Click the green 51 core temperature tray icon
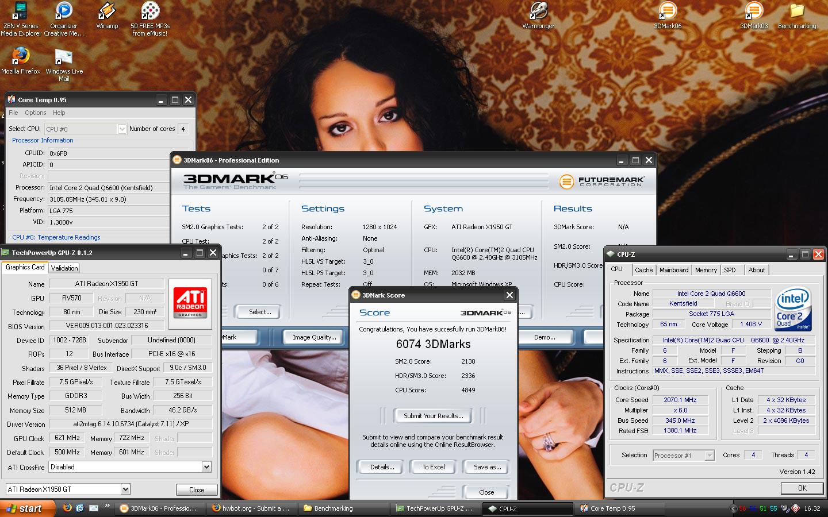Screen dimensions: 828x517 tap(763, 508)
